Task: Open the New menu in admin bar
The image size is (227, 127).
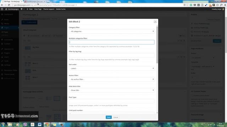Action: click(29, 9)
